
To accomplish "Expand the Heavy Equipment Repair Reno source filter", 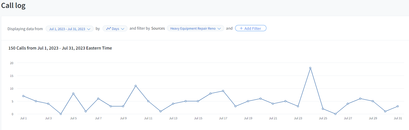I will point(195,28).
